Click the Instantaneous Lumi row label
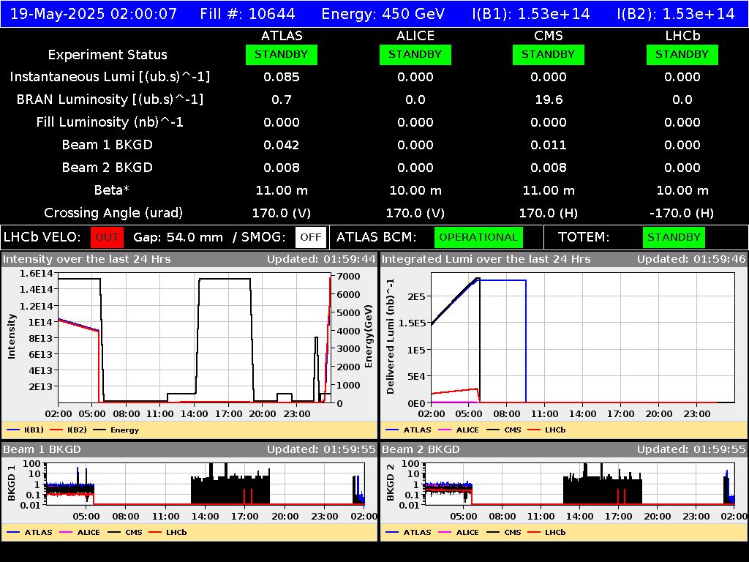 pyautogui.click(x=110, y=77)
